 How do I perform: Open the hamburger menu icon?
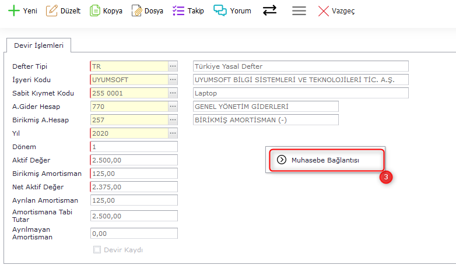pos(299,10)
